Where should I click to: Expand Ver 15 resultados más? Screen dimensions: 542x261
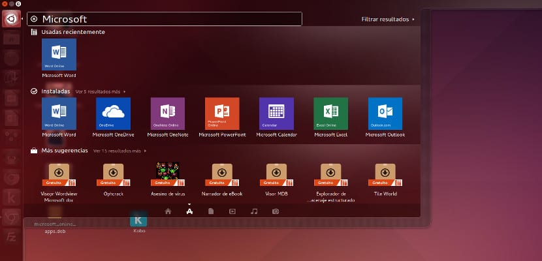point(120,151)
